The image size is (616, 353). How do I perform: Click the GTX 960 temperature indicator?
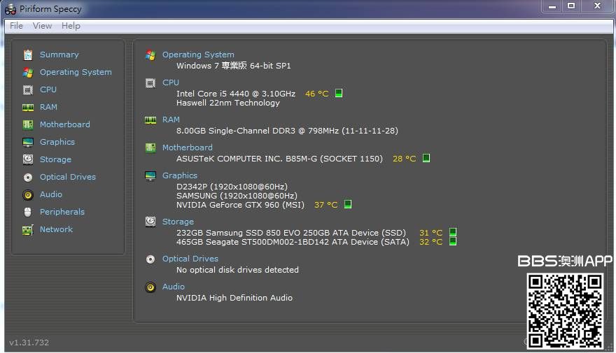tap(348, 205)
